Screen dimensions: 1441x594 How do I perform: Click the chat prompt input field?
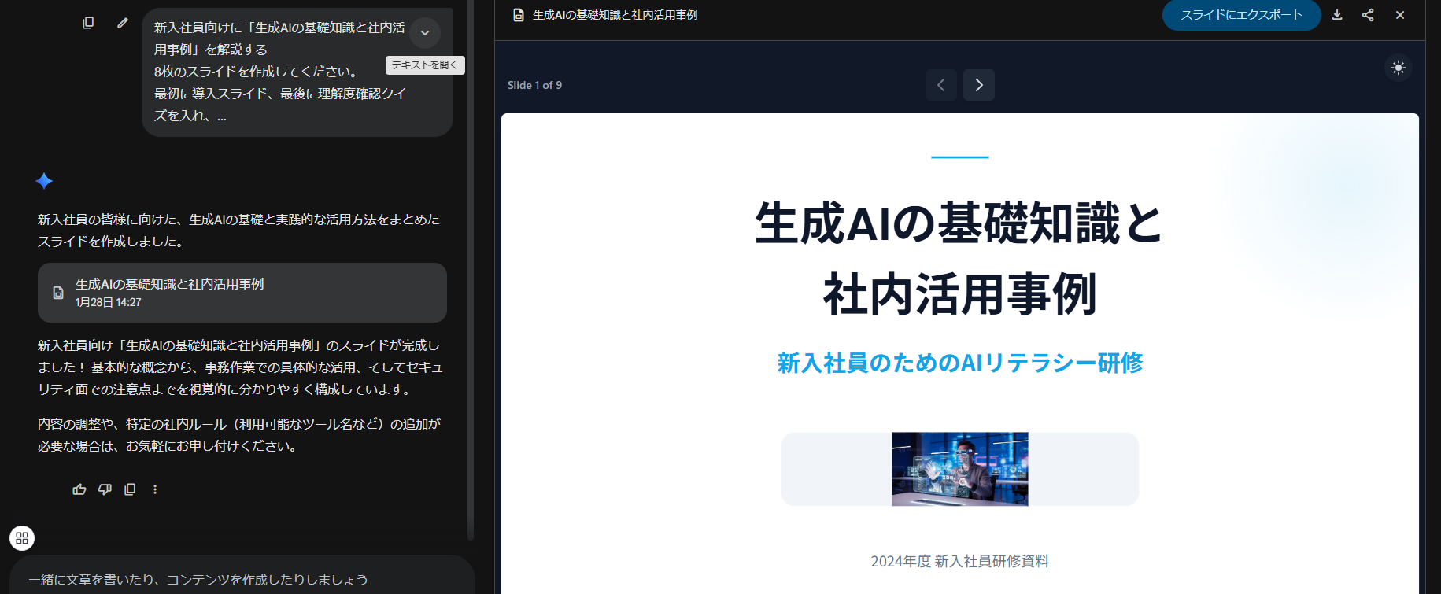point(236,579)
